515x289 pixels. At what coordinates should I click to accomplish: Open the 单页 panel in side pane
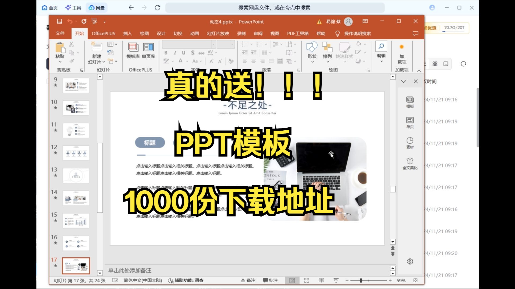pos(410,123)
